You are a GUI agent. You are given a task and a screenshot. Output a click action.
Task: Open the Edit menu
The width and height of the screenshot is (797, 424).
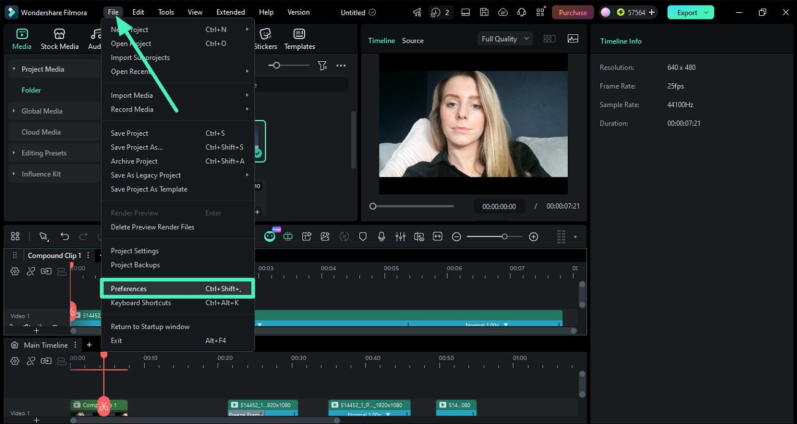(x=139, y=12)
